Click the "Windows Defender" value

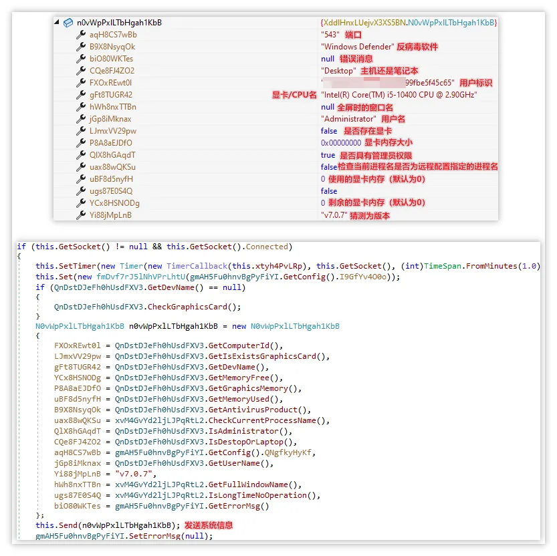point(357,47)
